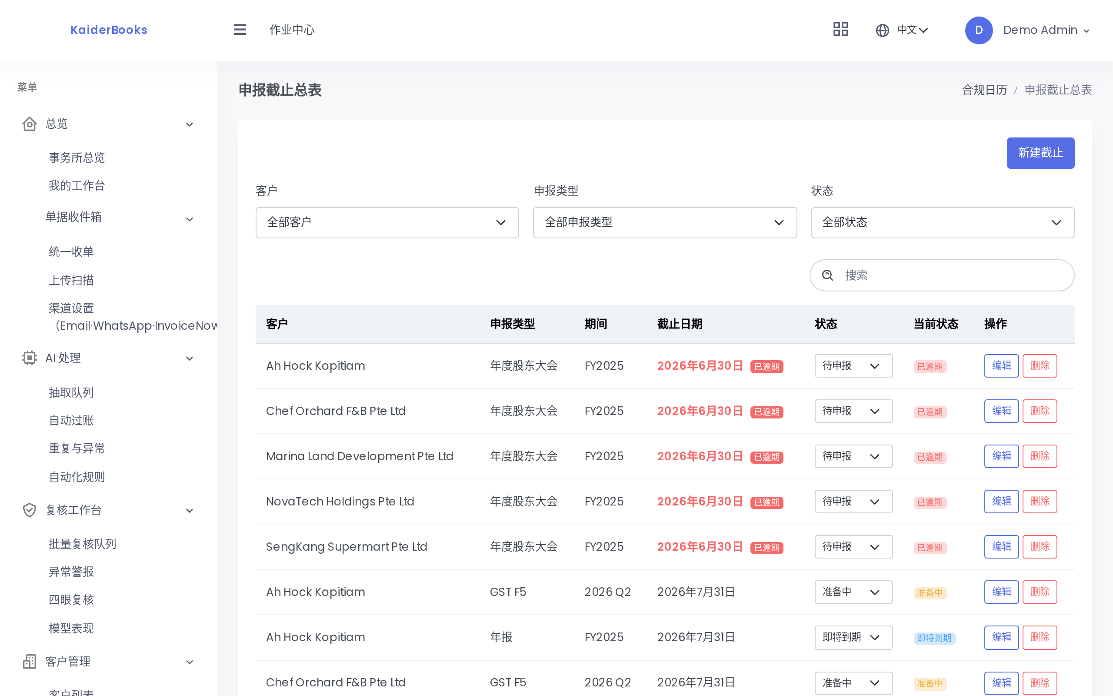Delete the Ah Hock Kopitiam 年报 row

pos(1040,637)
